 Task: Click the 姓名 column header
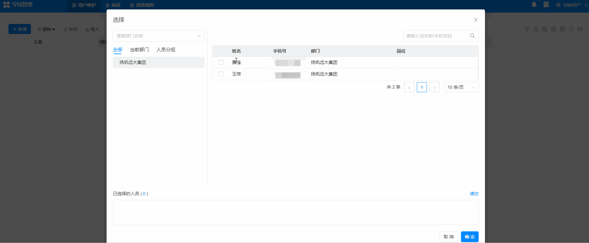[236, 51]
